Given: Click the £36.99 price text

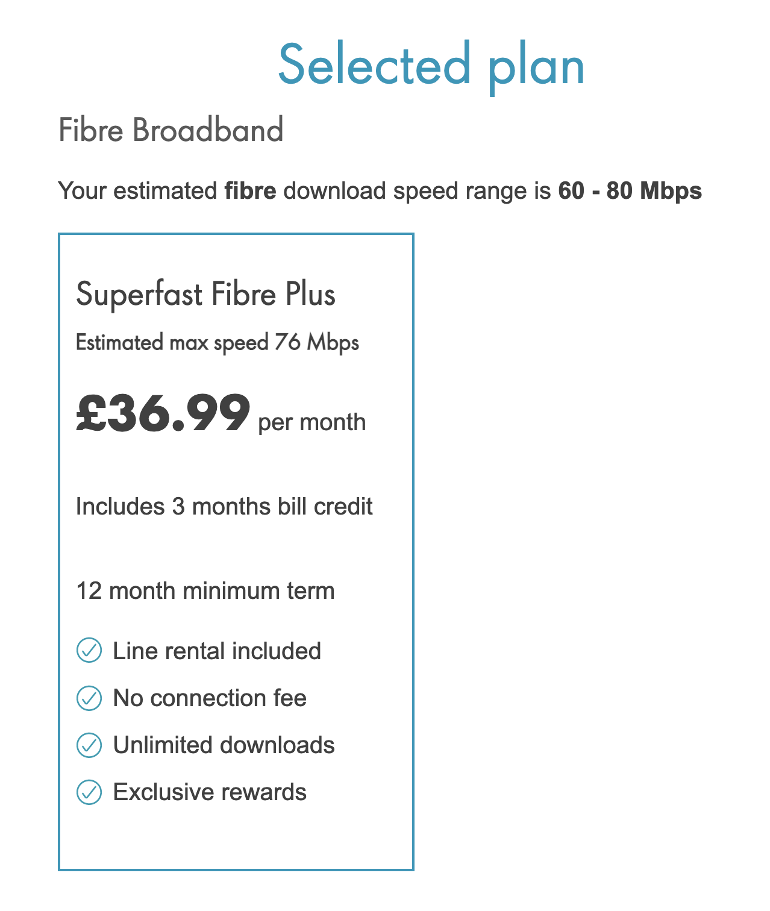Looking at the screenshot, I should point(163,413).
